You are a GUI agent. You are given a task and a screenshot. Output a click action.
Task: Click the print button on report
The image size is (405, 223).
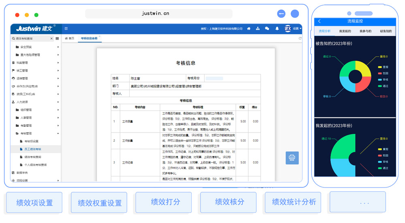[292, 158]
